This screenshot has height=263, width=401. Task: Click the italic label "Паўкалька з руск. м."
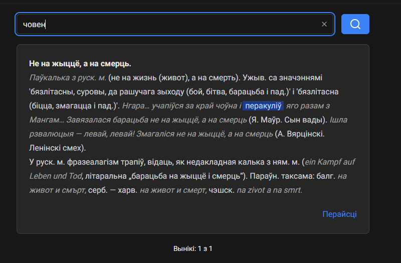[67, 78]
